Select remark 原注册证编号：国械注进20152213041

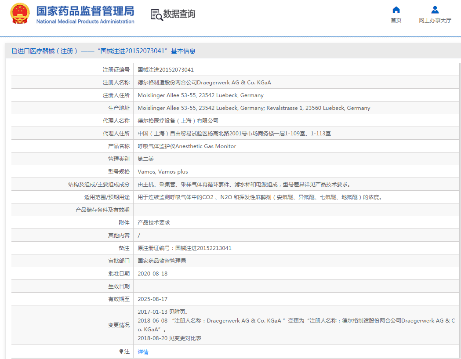184,248
